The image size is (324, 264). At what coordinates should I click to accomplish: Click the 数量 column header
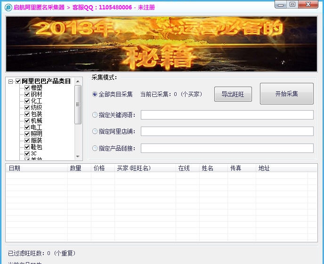click(79, 168)
